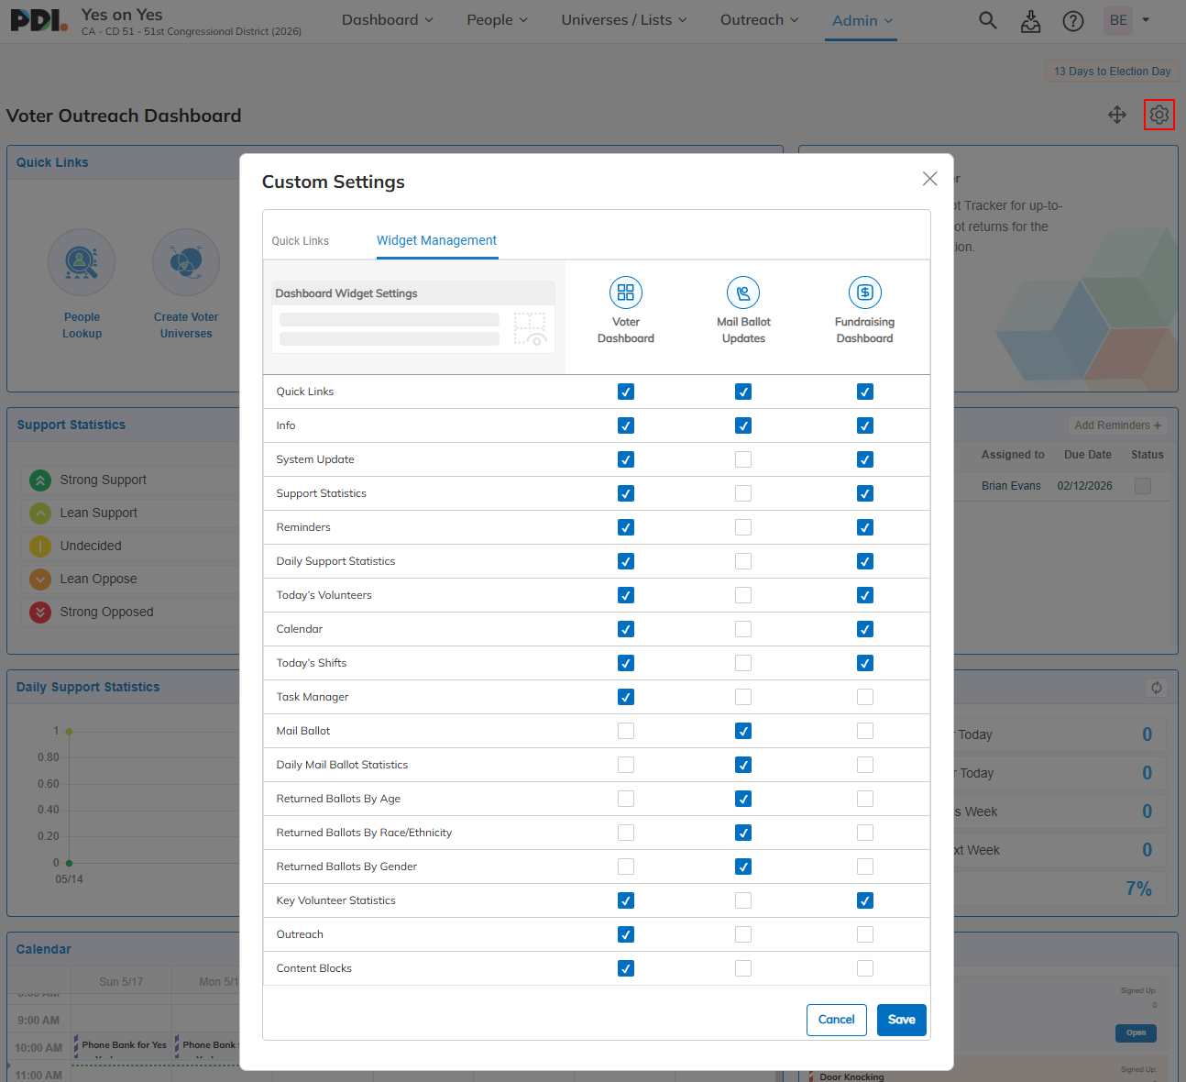Click the download tray icon in header
The height and width of the screenshot is (1082, 1186).
pyautogui.click(x=1030, y=20)
